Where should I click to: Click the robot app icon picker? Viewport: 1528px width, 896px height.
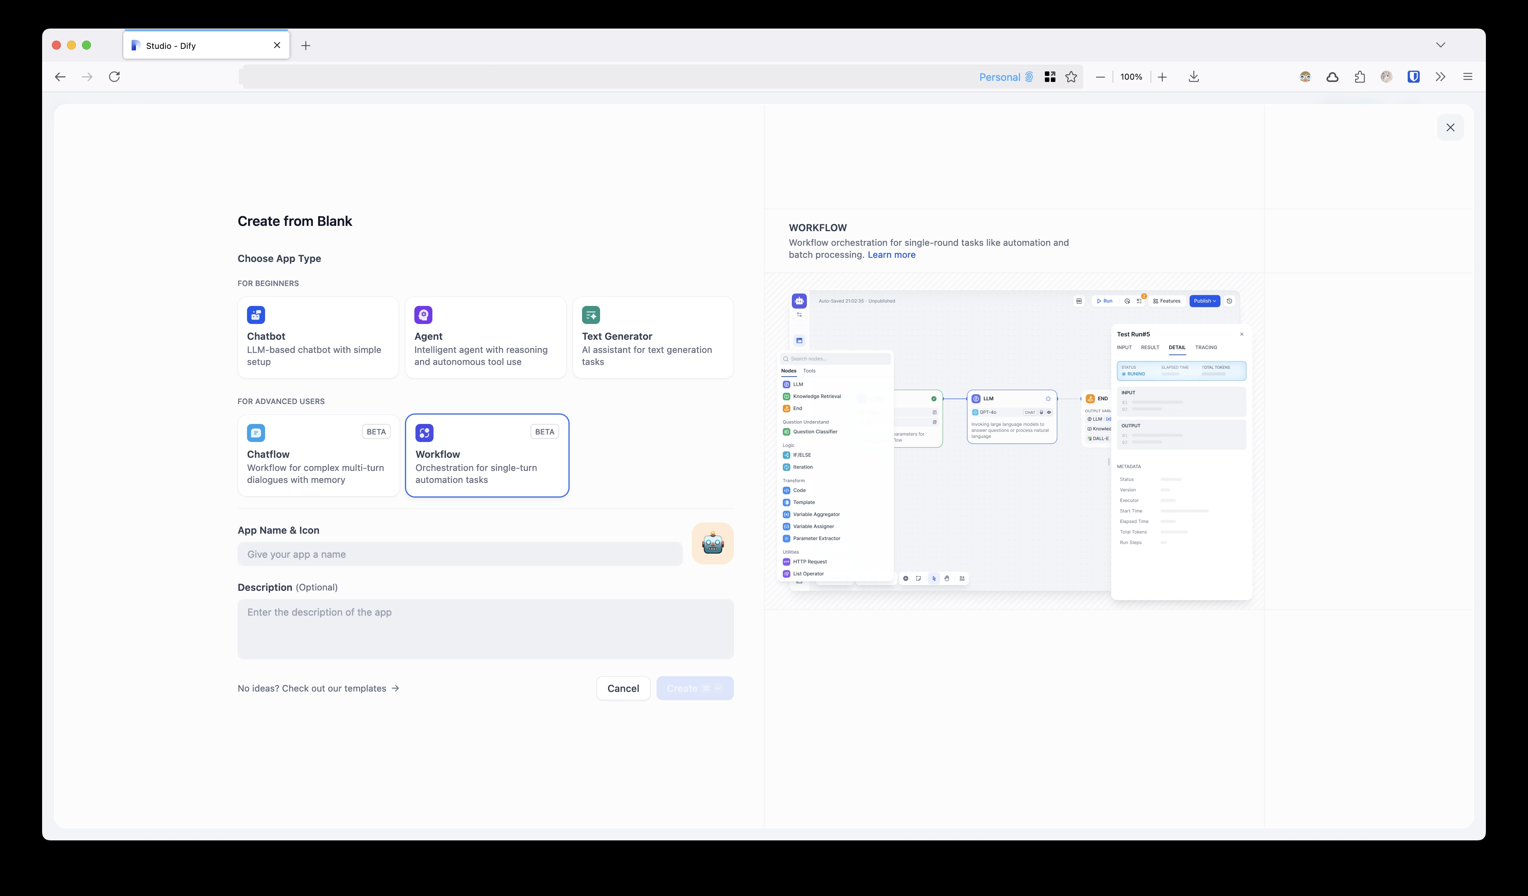pos(712,543)
